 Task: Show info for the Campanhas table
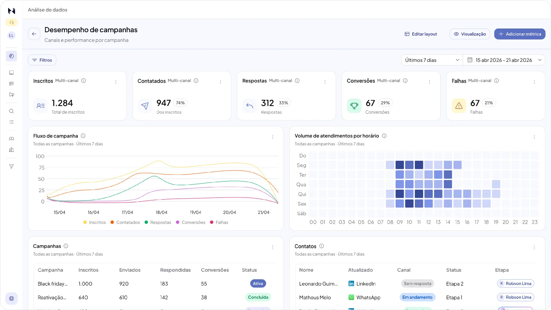[x=66, y=246]
